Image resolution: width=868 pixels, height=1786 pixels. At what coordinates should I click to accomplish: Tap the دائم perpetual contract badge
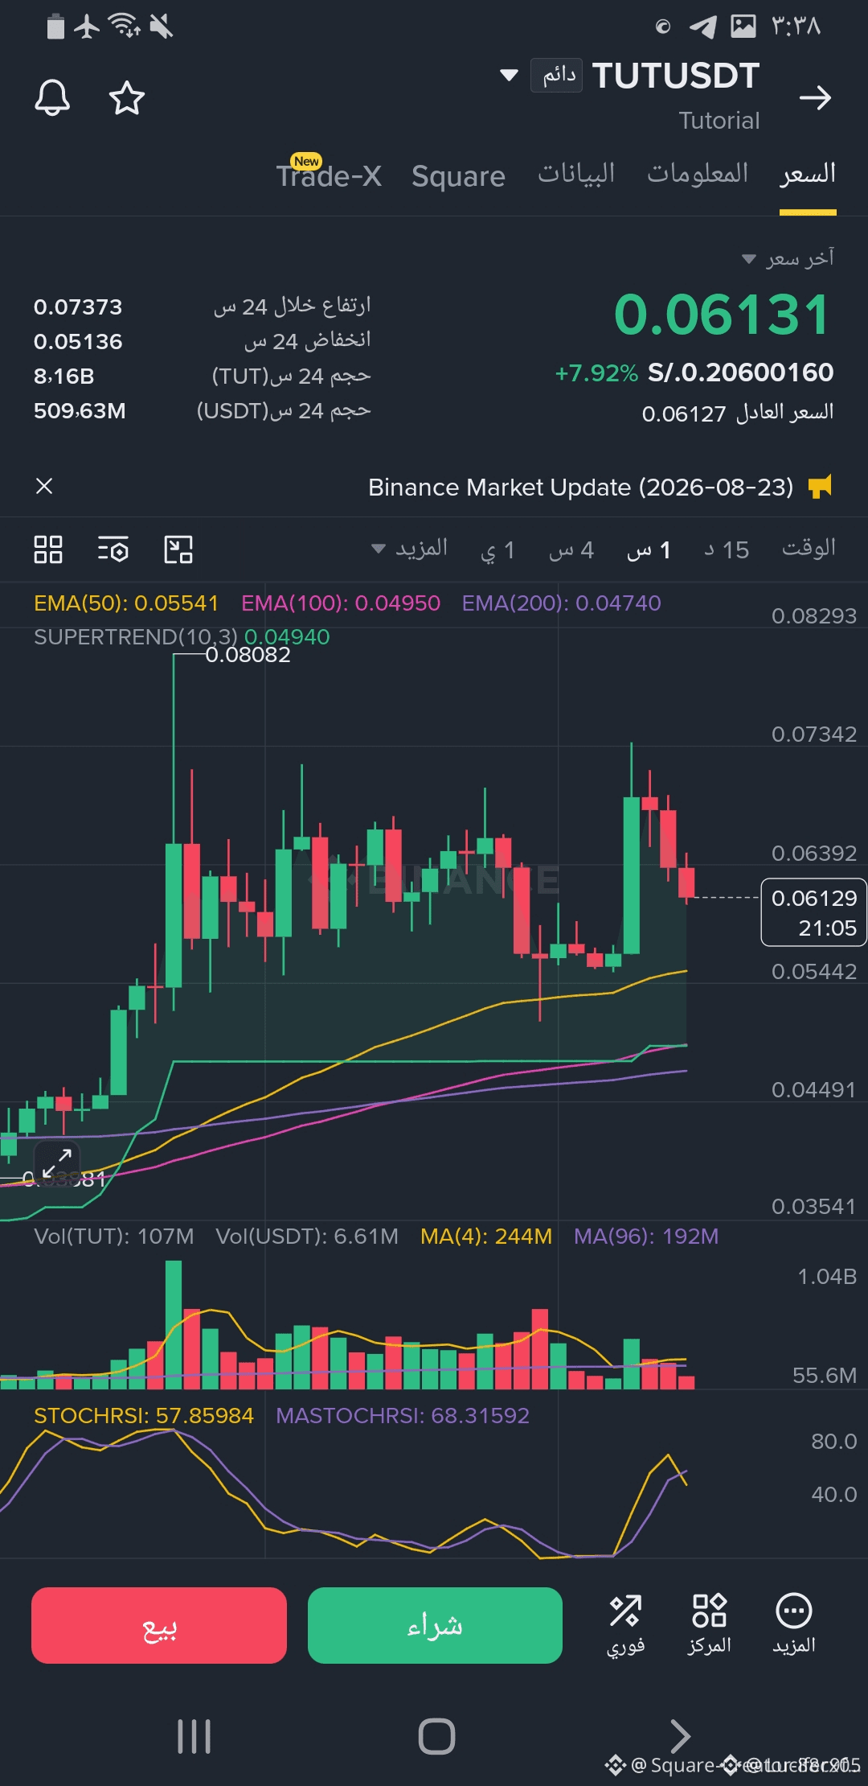(556, 76)
